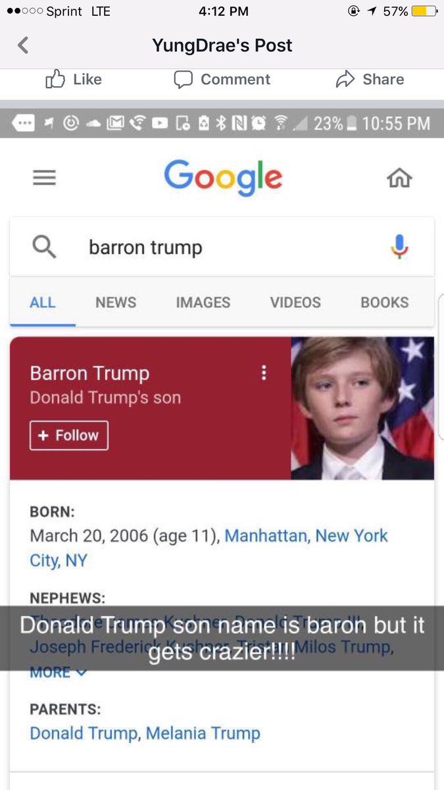Focus the search box containing barron trump
This screenshot has width=444, height=790.
point(222,248)
